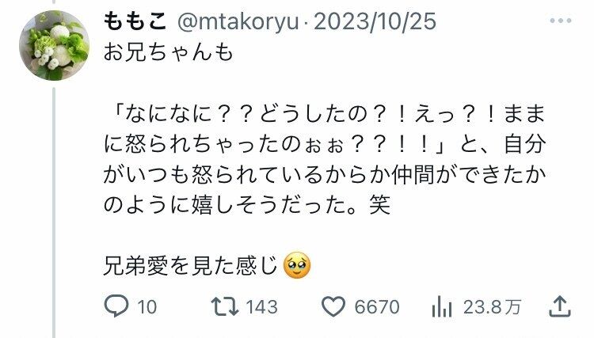Like the post with the heart icon
594x338 pixels.
coord(333,306)
